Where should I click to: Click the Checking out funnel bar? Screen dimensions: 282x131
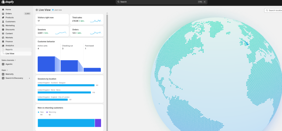click(x=69, y=66)
